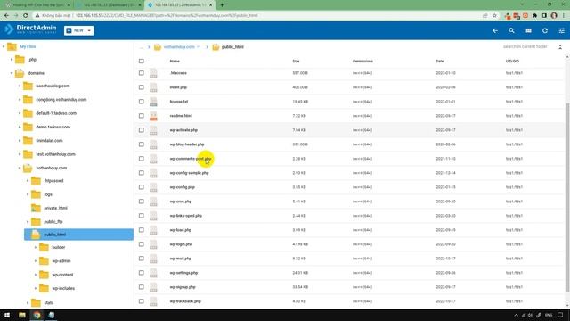
Task: Click the browser reload icon
Action: pos(26,16)
